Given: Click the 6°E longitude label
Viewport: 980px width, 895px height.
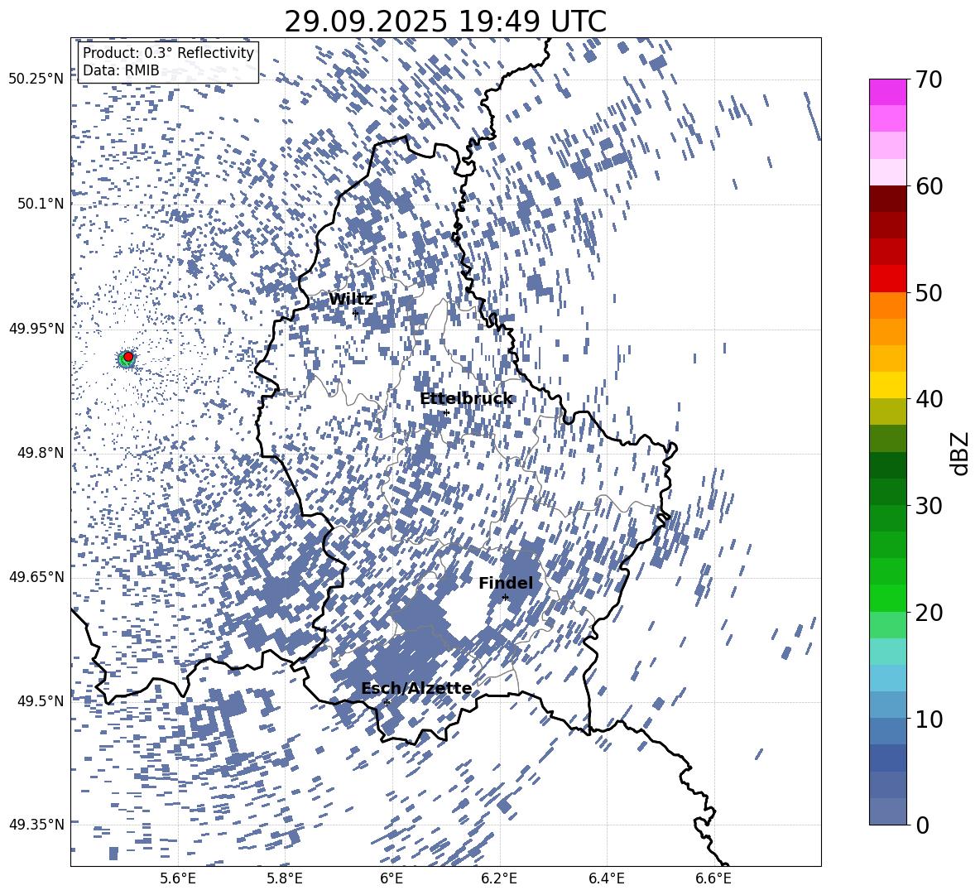Looking at the screenshot, I should pyautogui.click(x=392, y=878).
